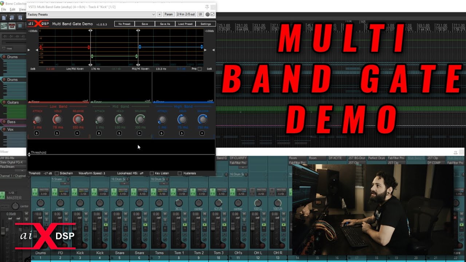Open the plugin Settings button

(x=206, y=24)
